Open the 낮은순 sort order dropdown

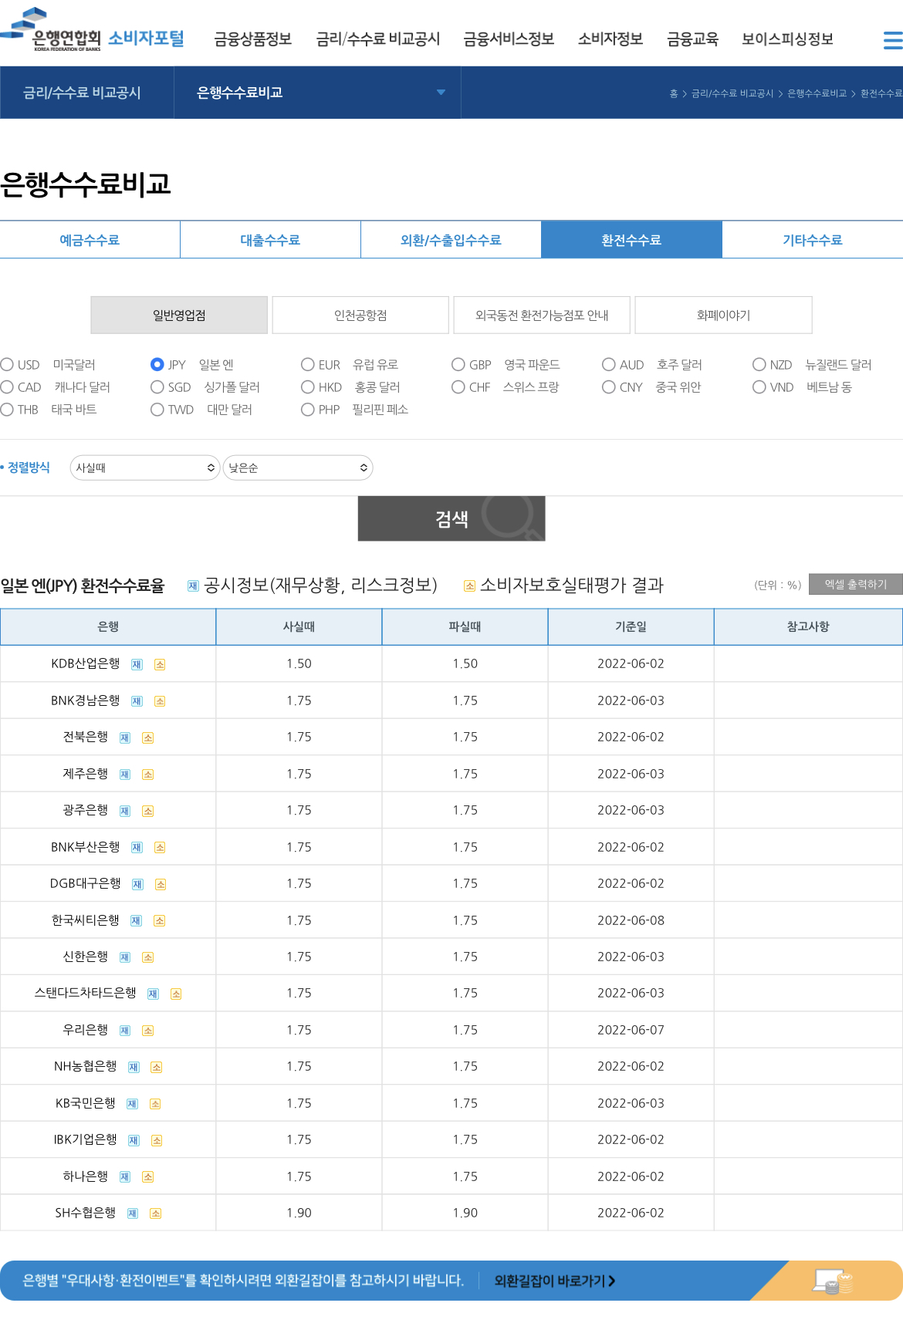point(298,468)
